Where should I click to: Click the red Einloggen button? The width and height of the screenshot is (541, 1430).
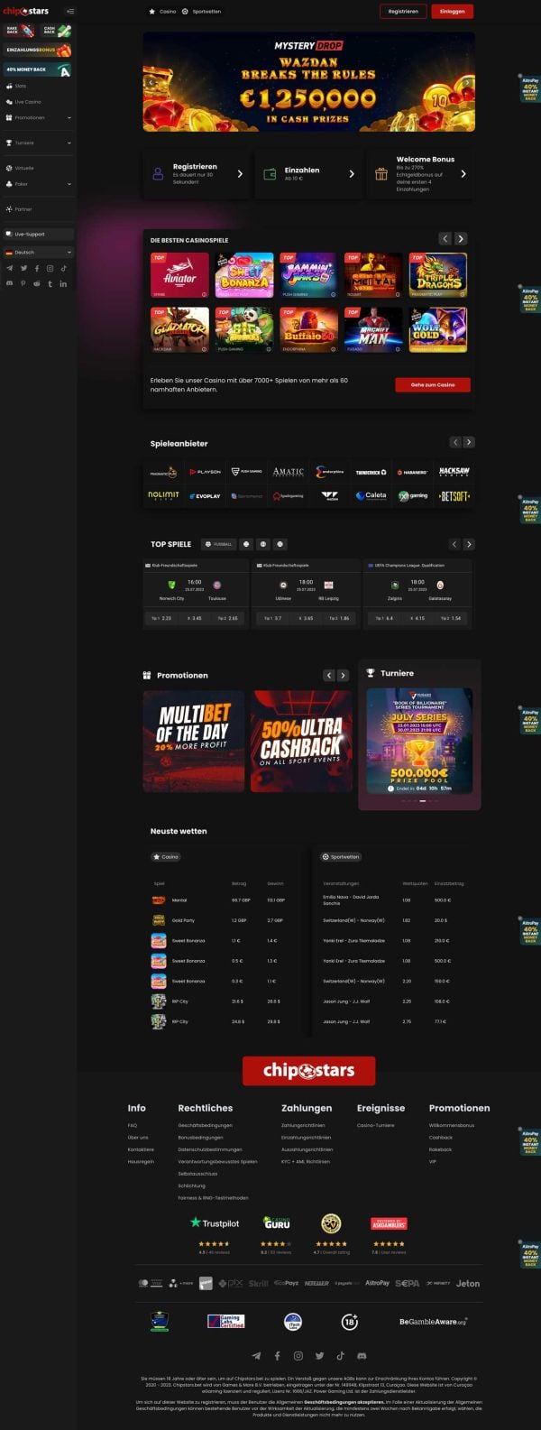point(453,12)
